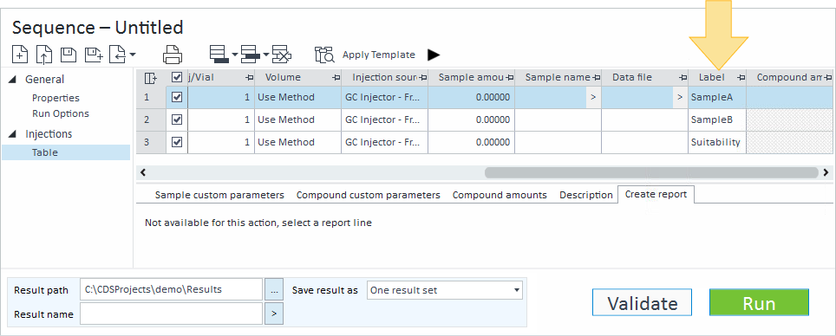This screenshot has width=836, height=336.
Task: Open a sequence with the upload file icon
Action: coord(43,55)
